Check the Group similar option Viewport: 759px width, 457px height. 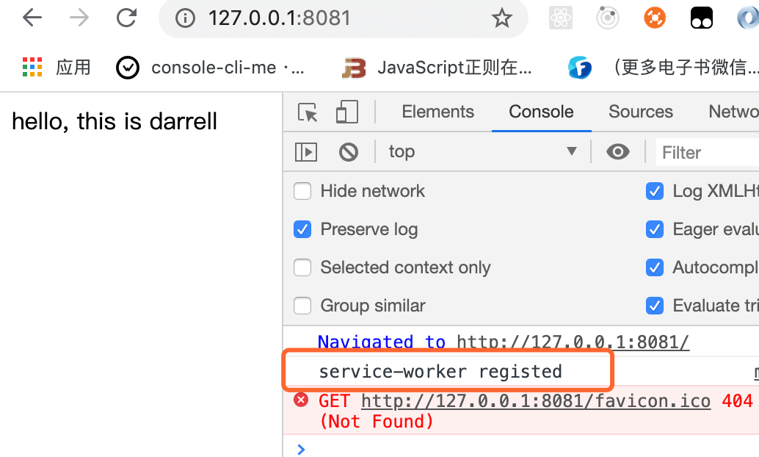click(302, 306)
